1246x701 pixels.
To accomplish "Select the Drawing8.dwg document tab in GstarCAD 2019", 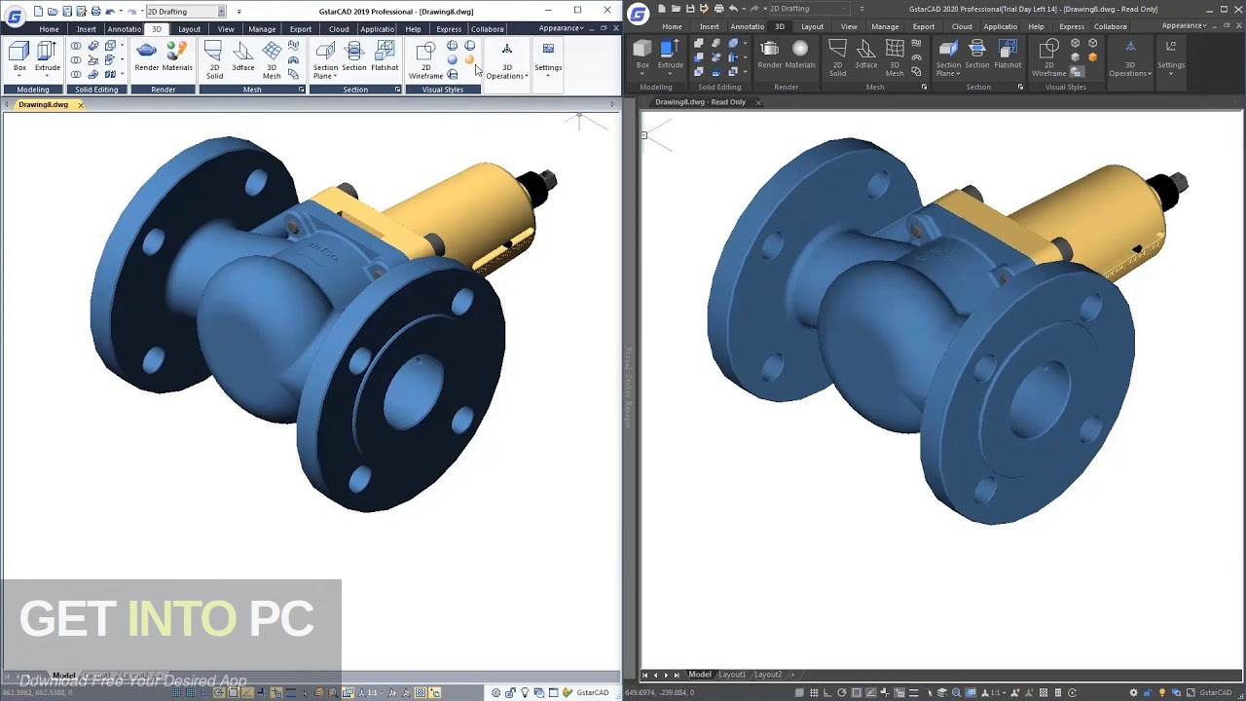I will 43,104.
